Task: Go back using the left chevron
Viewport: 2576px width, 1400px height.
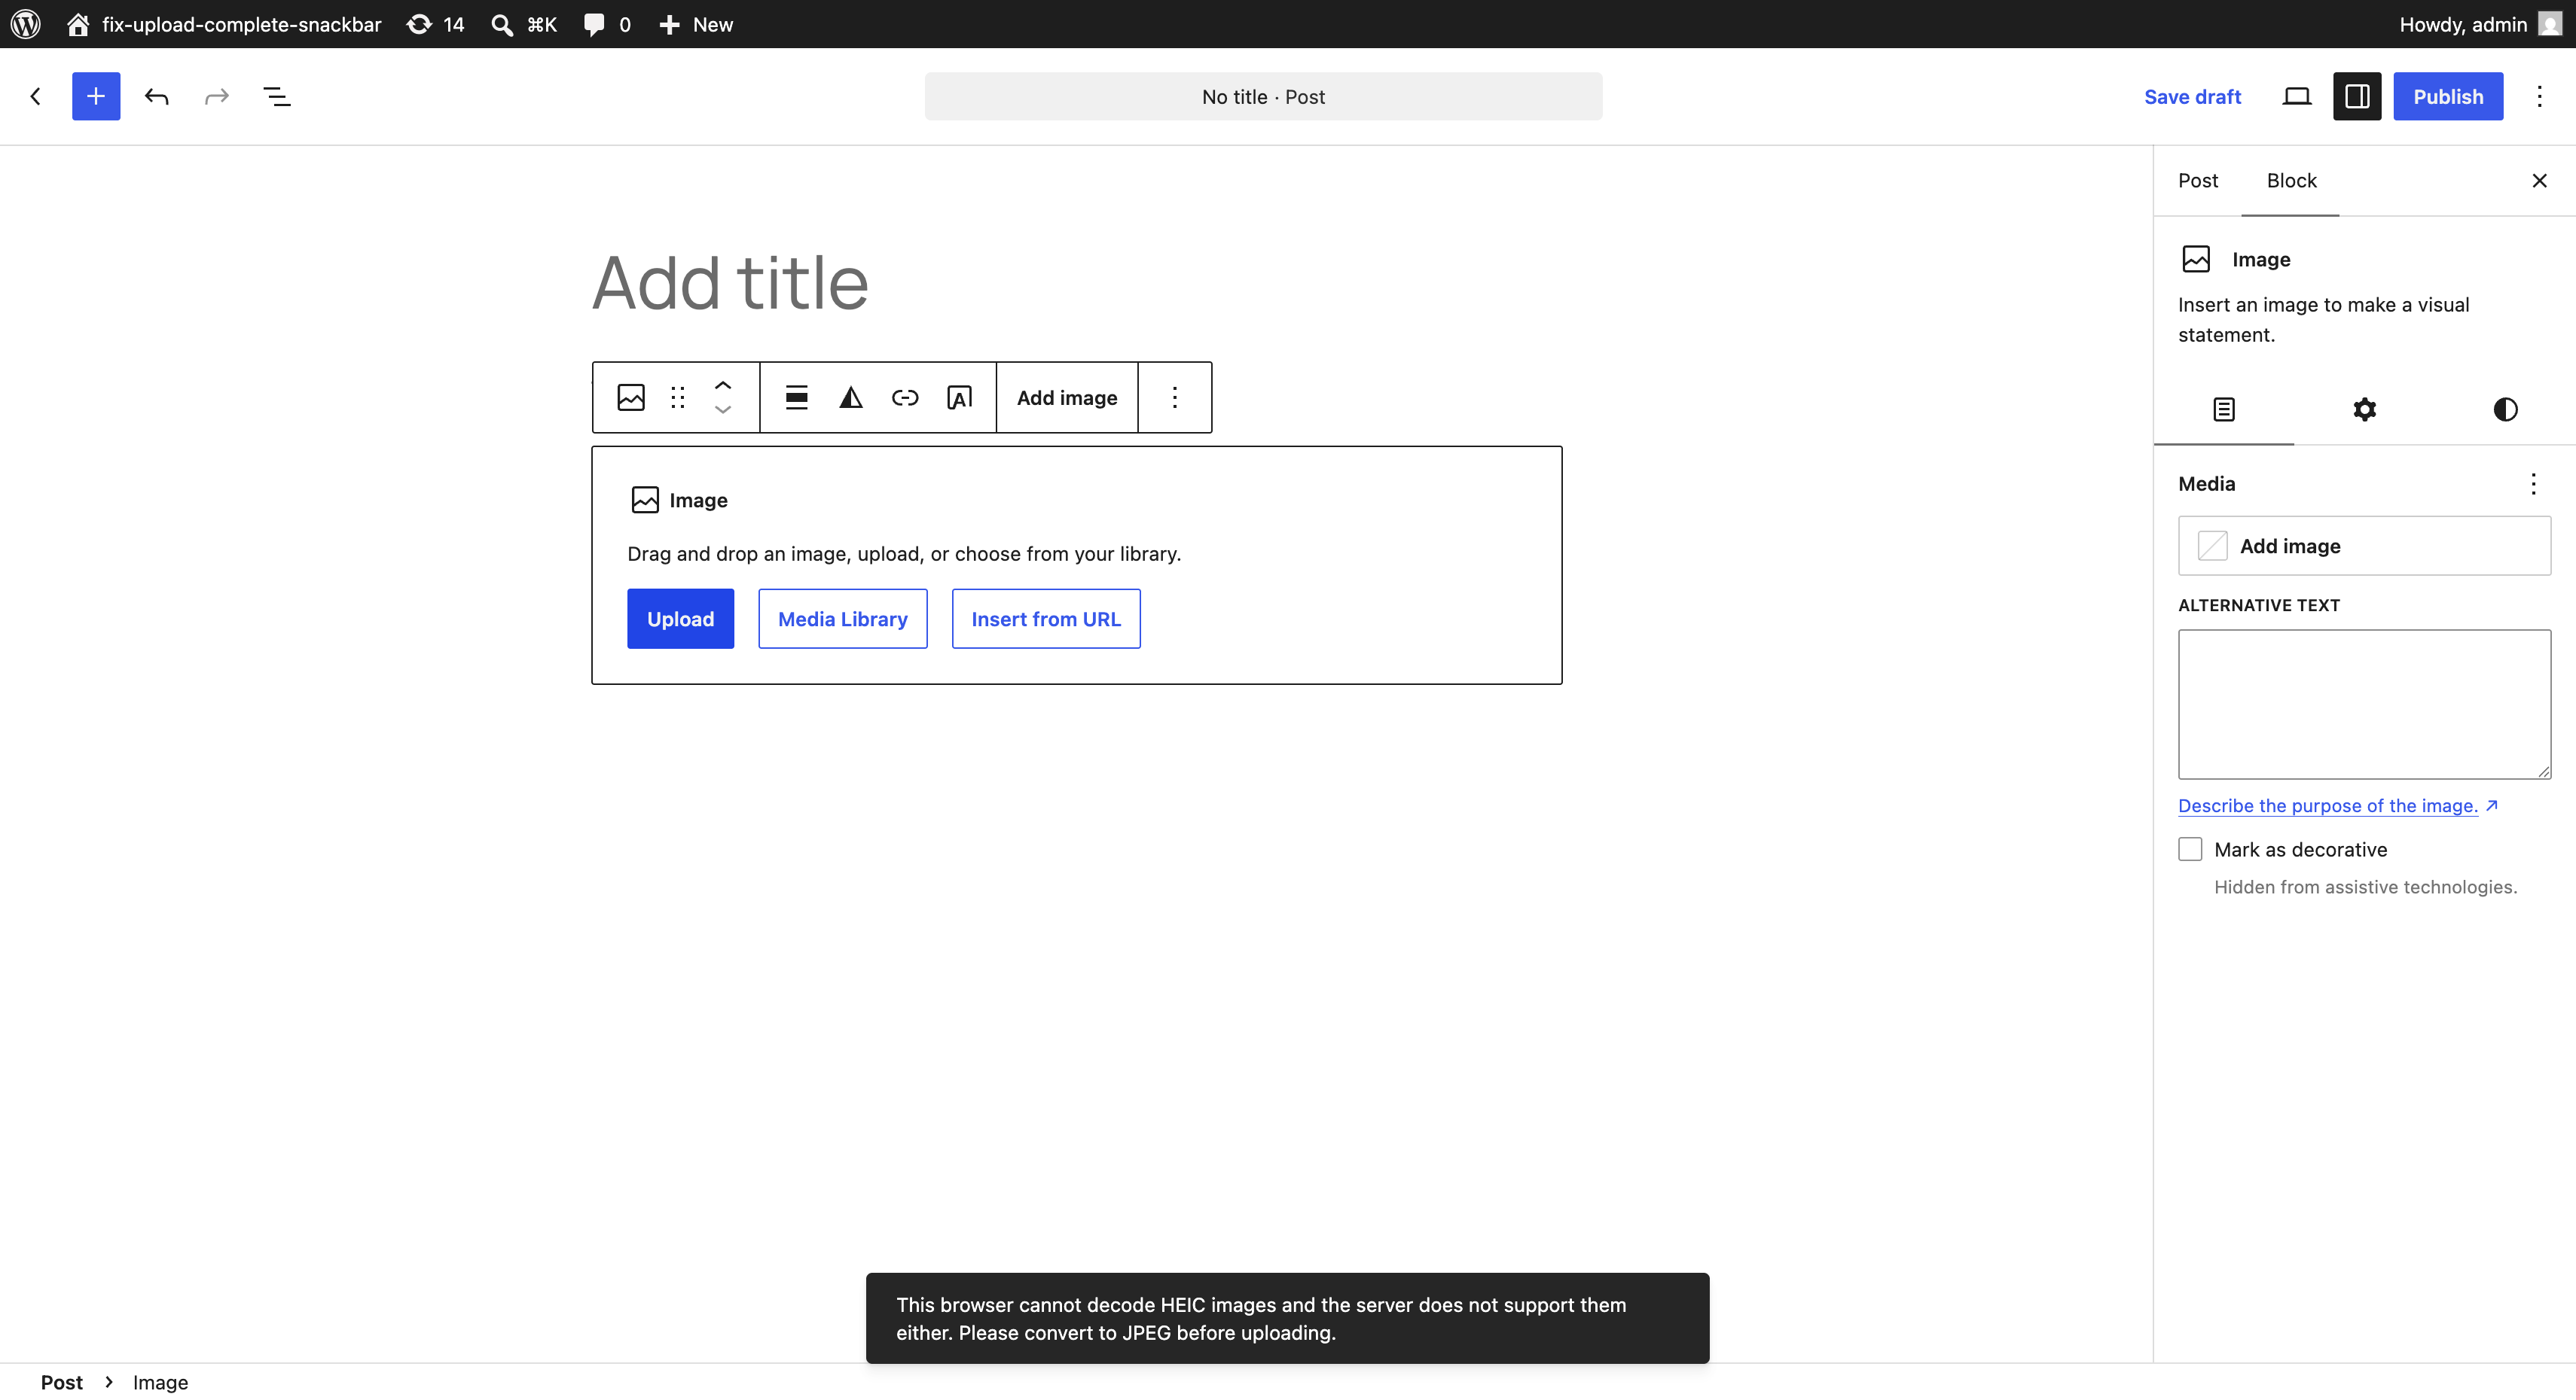Action: point(36,96)
